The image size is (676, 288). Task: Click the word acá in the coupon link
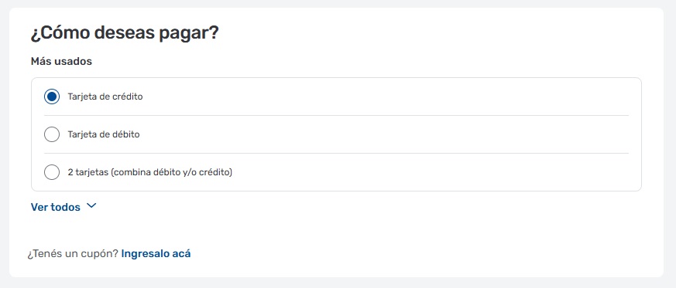coord(181,253)
